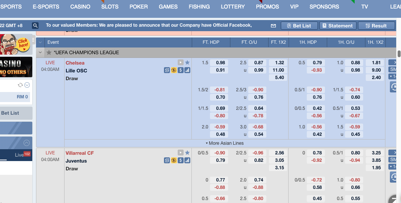The width and height of the screenshot is (401, 203).
Task: Click dollar sign icon in Chelsea row
Action: pyautogui.click(x=180, y=70)
